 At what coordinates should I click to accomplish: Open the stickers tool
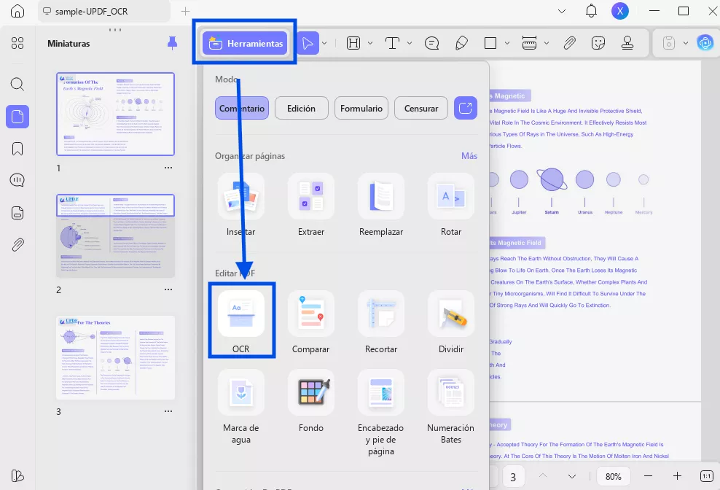point(598,43)
